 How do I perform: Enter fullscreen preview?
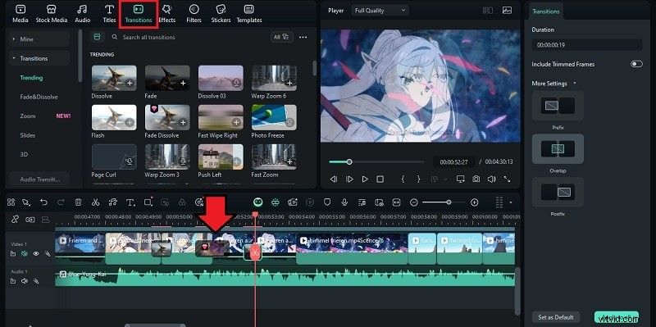(507, 179)
